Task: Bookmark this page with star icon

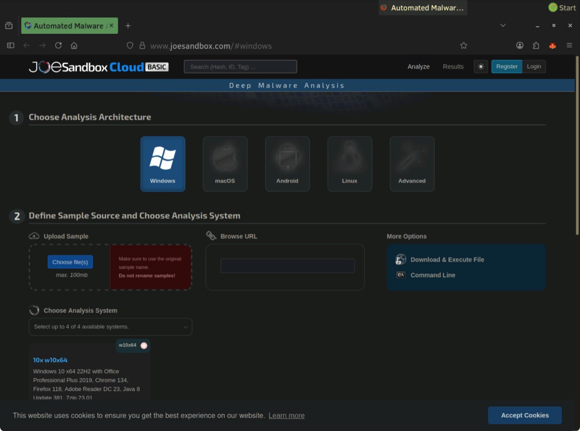Action: [x=464, y=45]
